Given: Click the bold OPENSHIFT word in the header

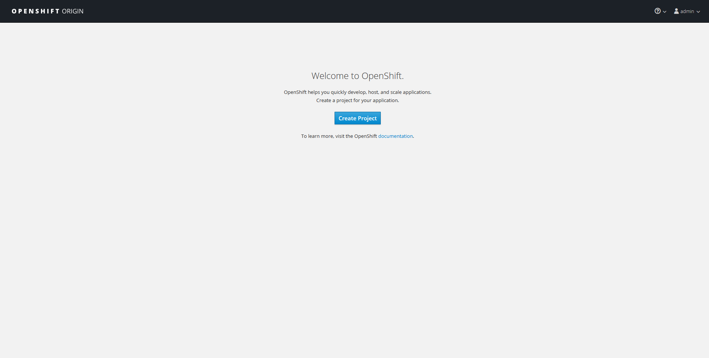Looking at the screenshot, I should coord(36,11).
